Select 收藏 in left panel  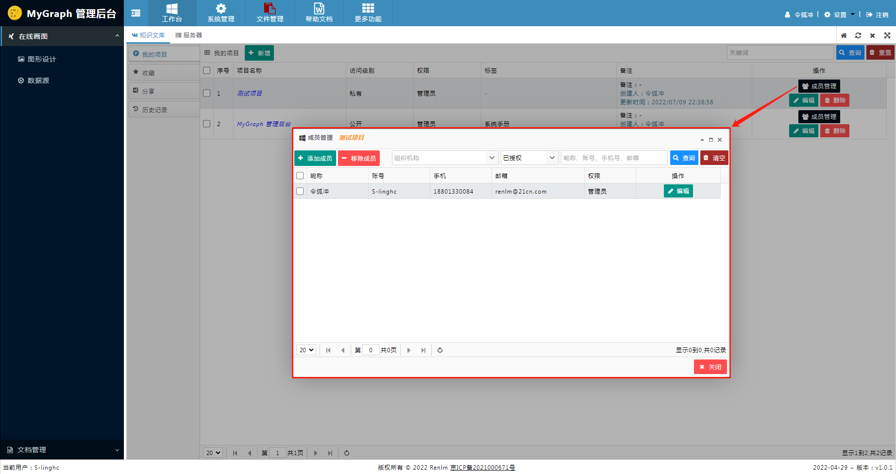coord(164,73)
